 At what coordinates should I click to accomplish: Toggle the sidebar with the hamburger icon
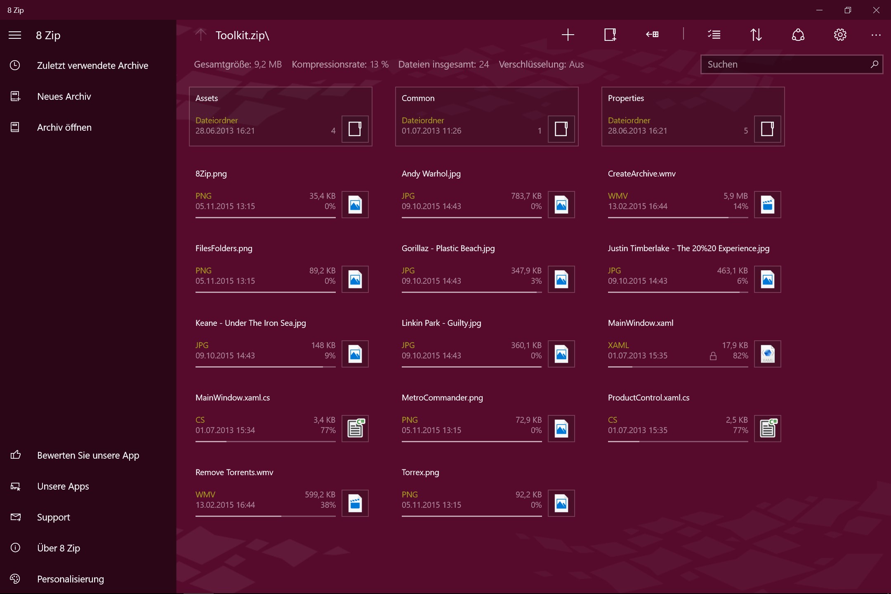click(x=14, y=35)
